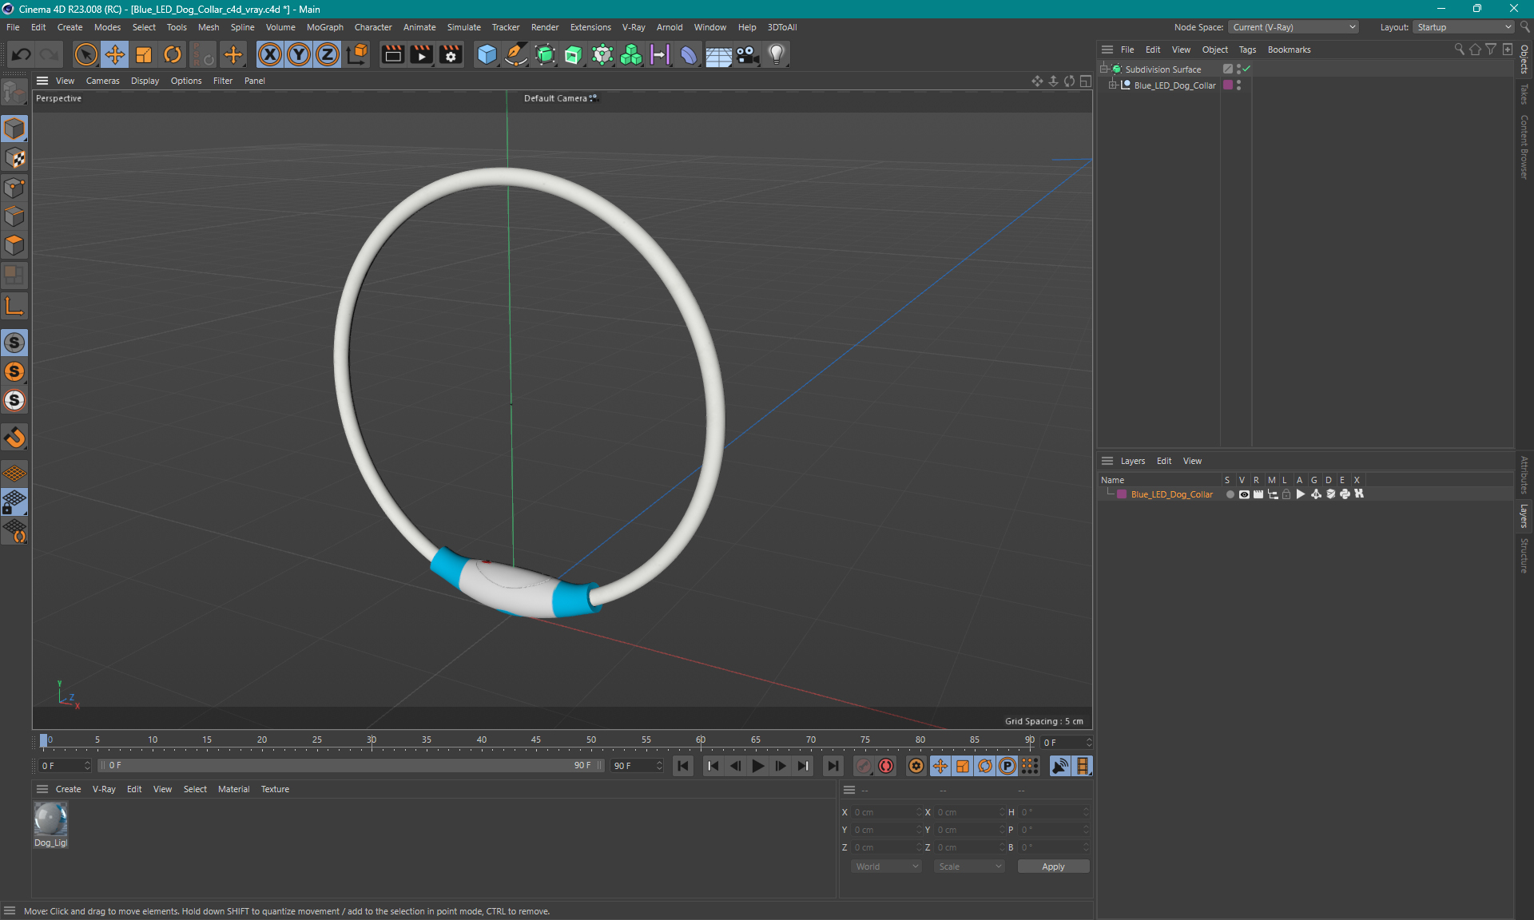Click the Undo arrow icon
Viewport: 1534px width, 920px height.
(22, 54)
